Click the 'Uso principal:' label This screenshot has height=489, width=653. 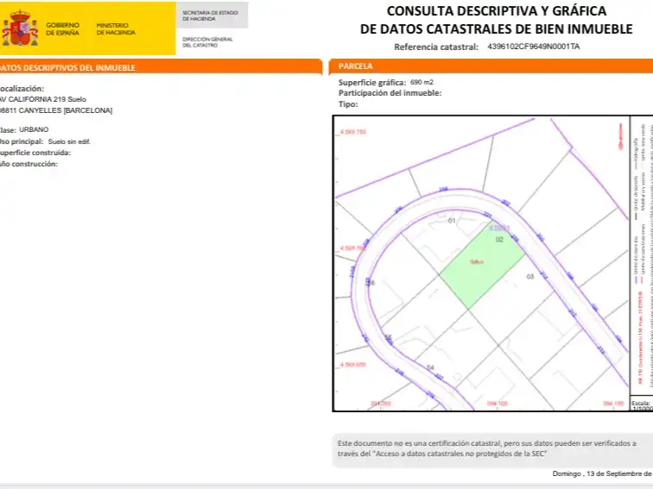(22, 141)
